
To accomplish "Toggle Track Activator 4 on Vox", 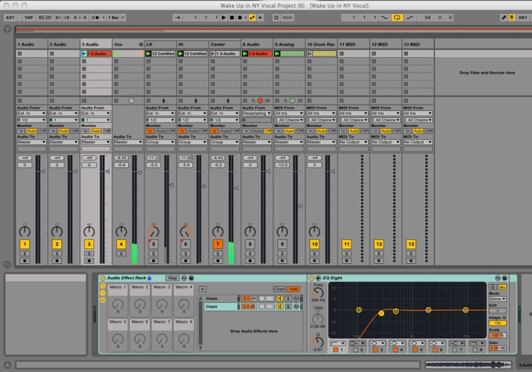I will (121, 244).
